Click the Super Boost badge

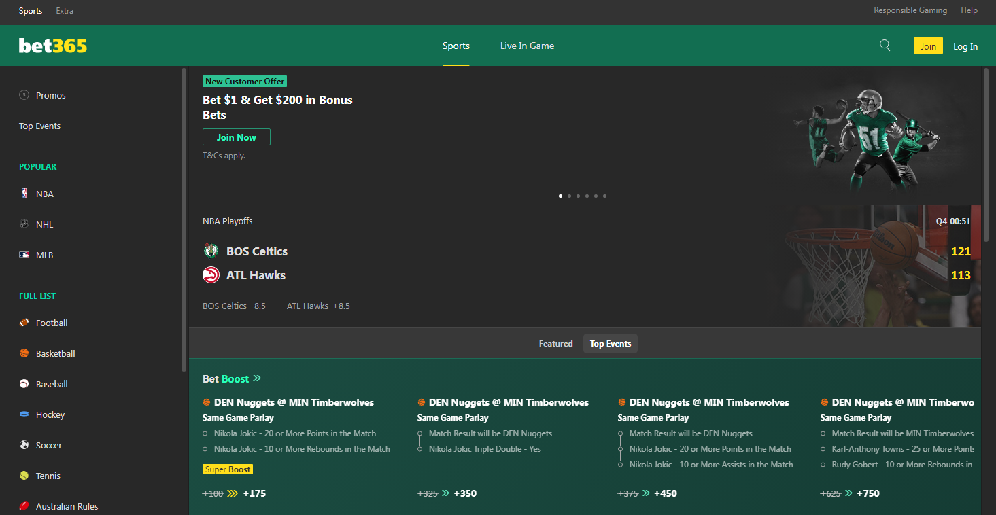(228, 469)
